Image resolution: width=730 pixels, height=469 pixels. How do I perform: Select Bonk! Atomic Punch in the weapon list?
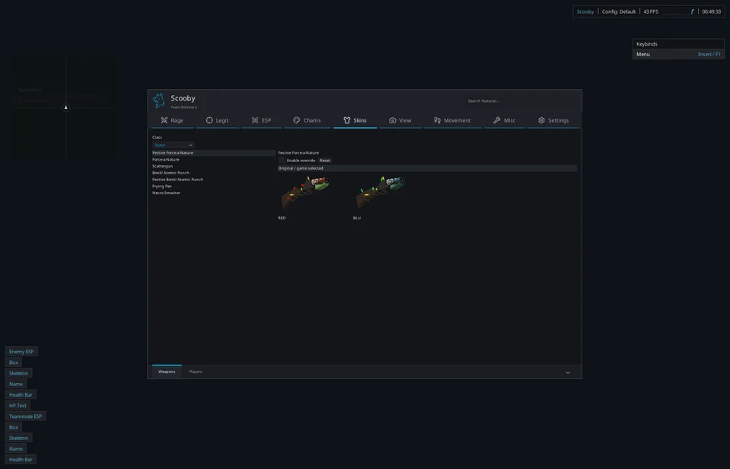click(214, 173)
